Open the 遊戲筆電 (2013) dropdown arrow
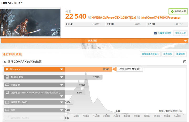This screenshot has width=189, height=122. tap(62, 102)
